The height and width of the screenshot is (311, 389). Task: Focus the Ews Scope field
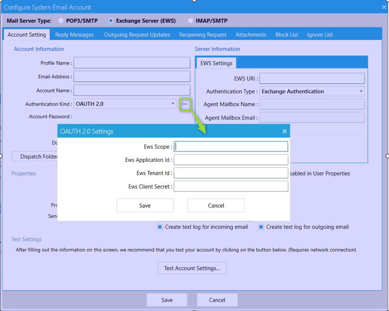click(x=231, y=147)
